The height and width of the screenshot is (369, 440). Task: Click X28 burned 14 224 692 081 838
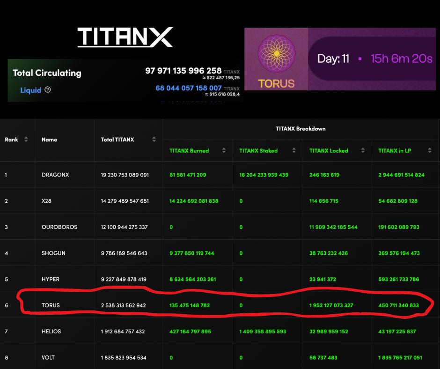(x=194, y=201)
